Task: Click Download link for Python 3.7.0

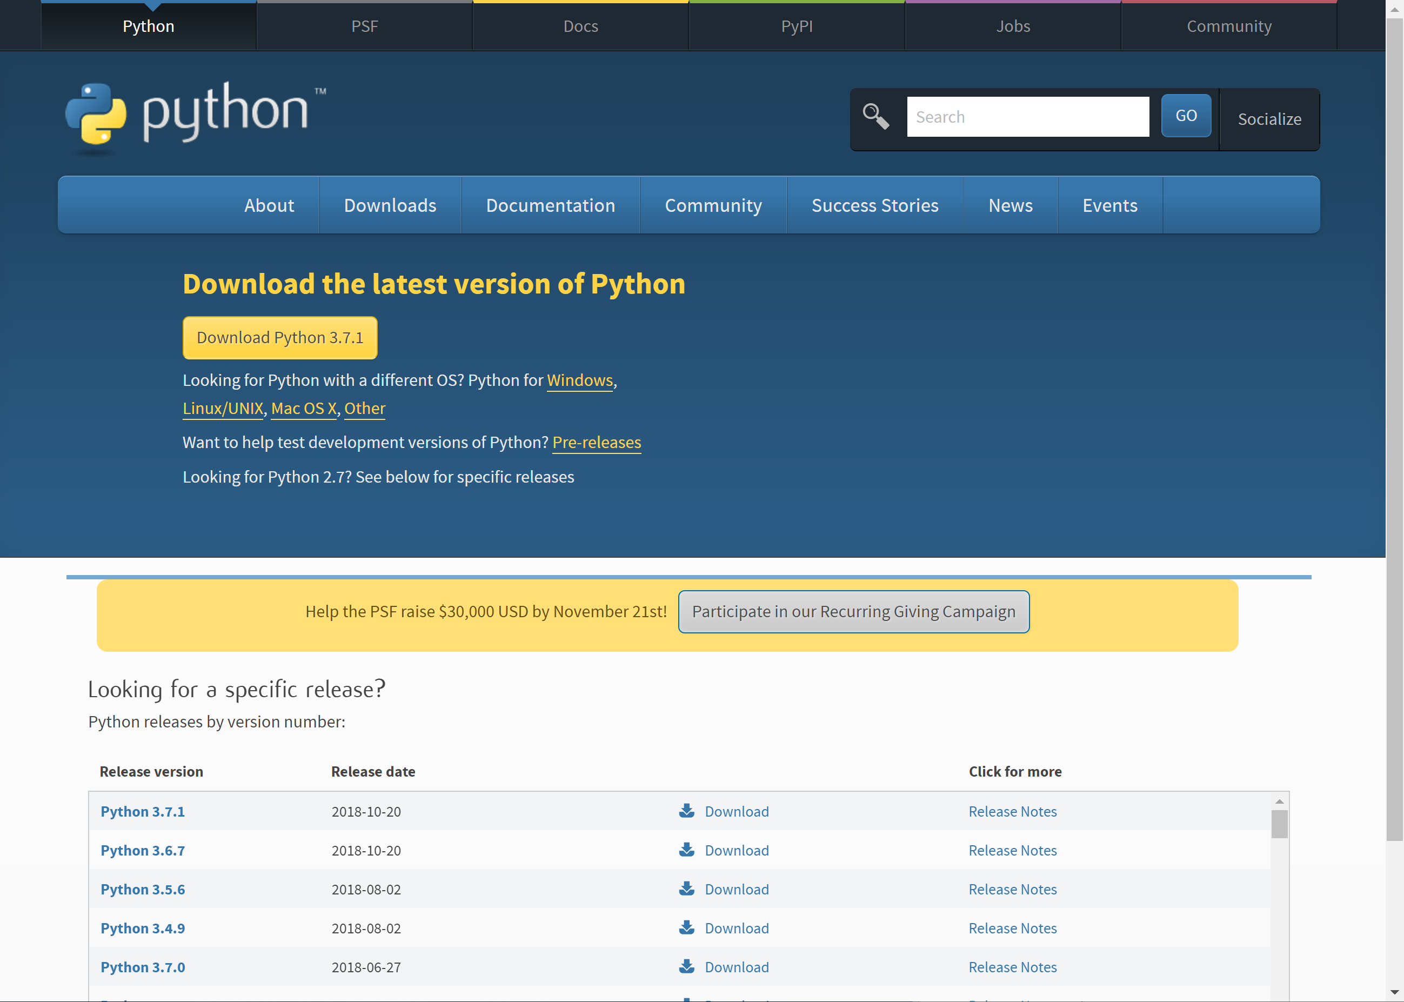Action: (737, 967)
